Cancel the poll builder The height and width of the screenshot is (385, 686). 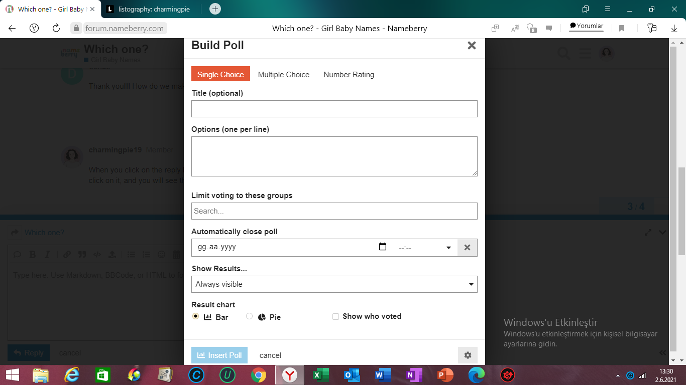[x=270, y=355]
